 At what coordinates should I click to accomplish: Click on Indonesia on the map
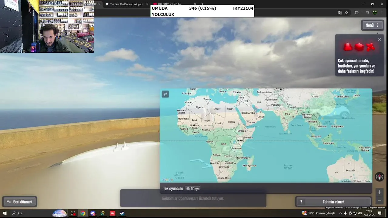point(328,143)
